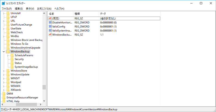Expand the Uninstall key
The width and height of the screenshot is (216, 112).
point(4,13)
